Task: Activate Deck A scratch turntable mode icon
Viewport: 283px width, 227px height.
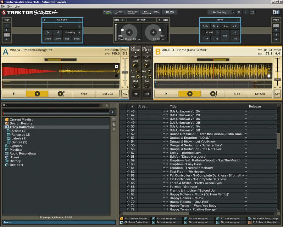Action: tap(61, 94)
